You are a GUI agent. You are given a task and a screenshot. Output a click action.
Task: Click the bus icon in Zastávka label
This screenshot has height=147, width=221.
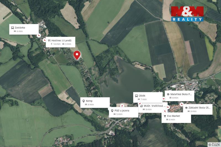point(12,28)
